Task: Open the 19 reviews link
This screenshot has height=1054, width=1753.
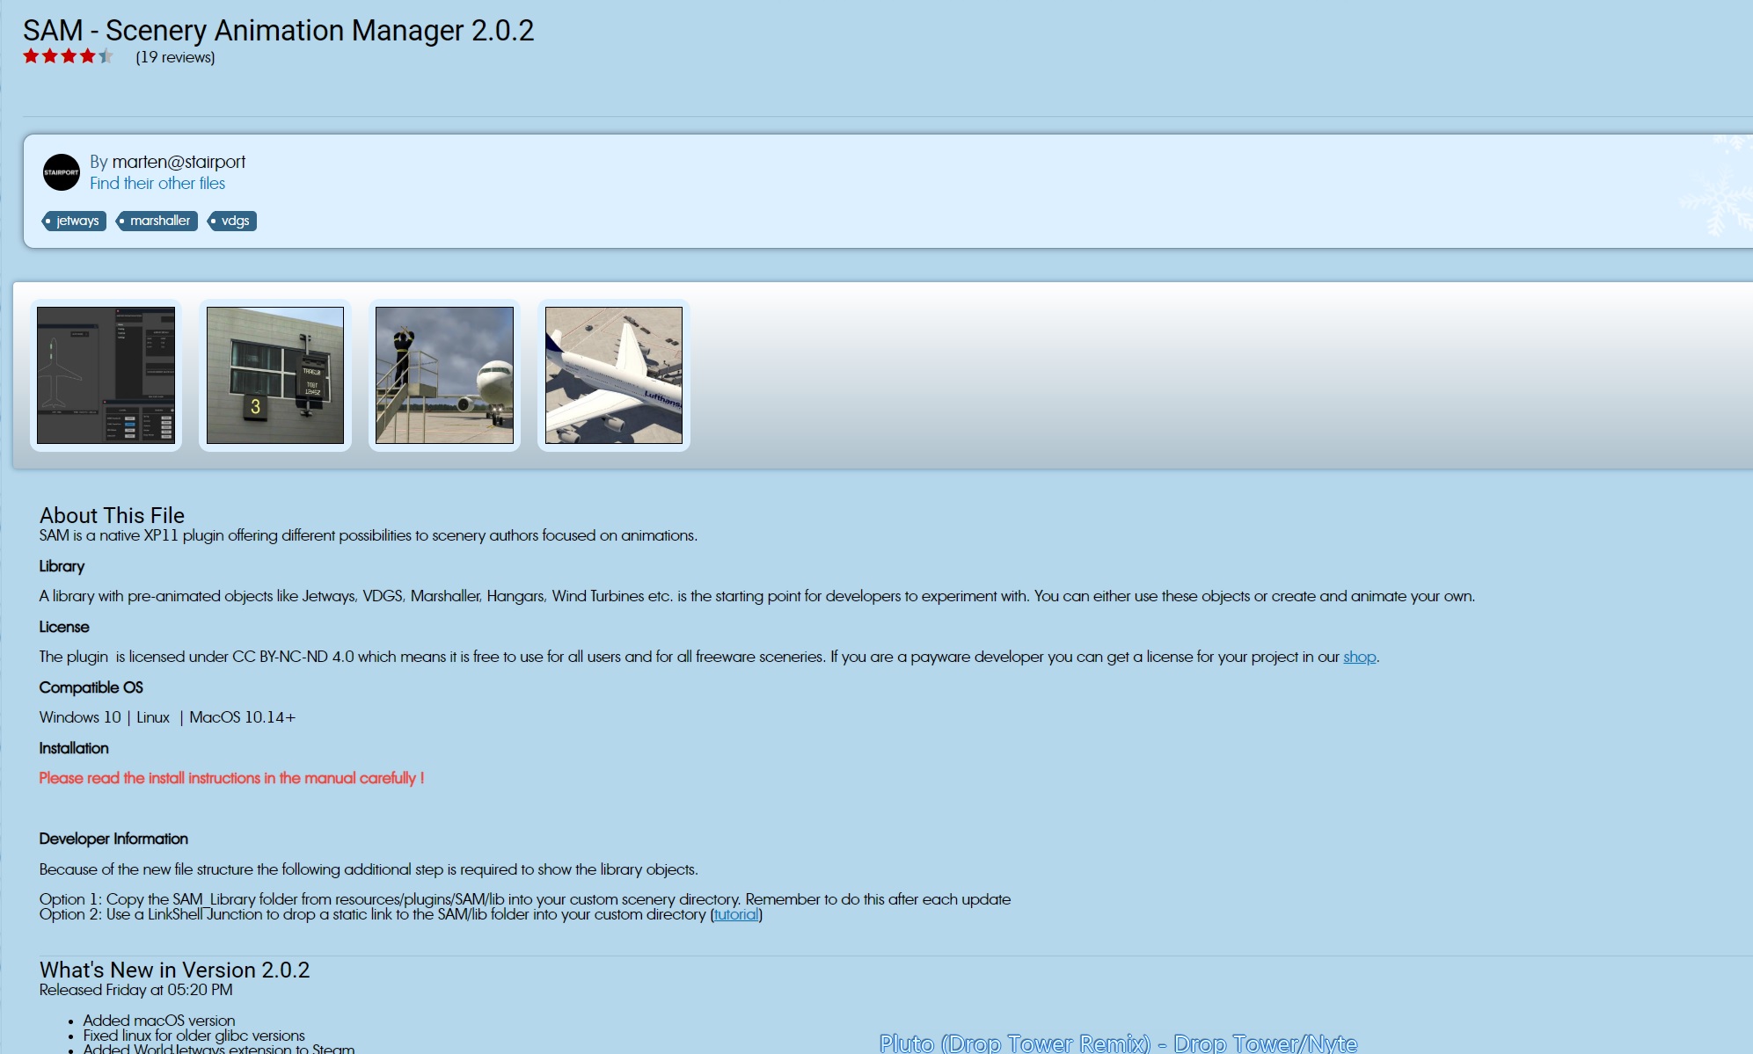Action: click(x=175, y=57)
